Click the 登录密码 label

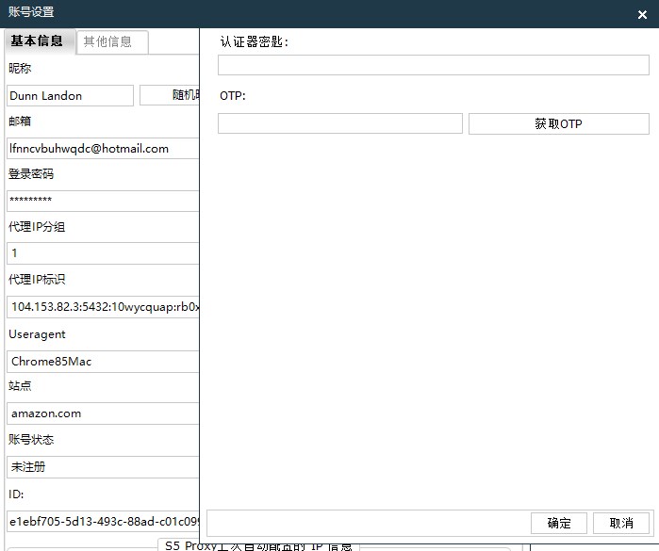click(x=31, y=173)
